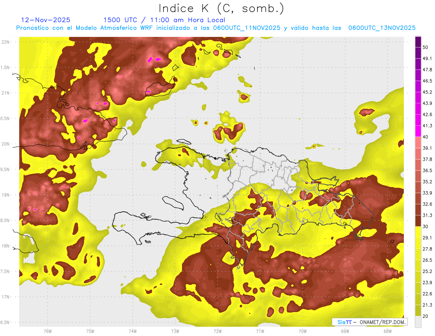Click the longitude axis label "73W"
435x336 pixels.
175,331
